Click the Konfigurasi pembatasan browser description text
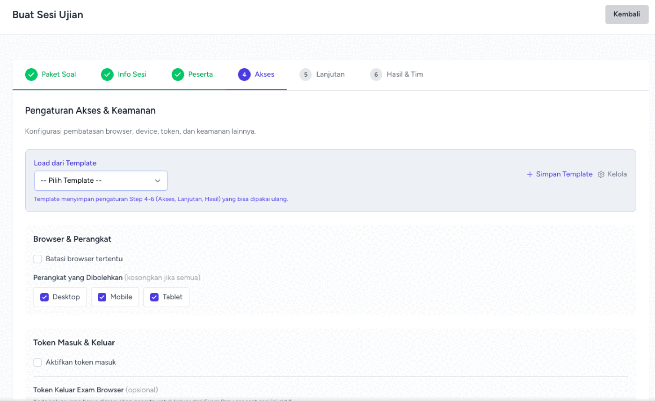655x401 pixels. 140,131
